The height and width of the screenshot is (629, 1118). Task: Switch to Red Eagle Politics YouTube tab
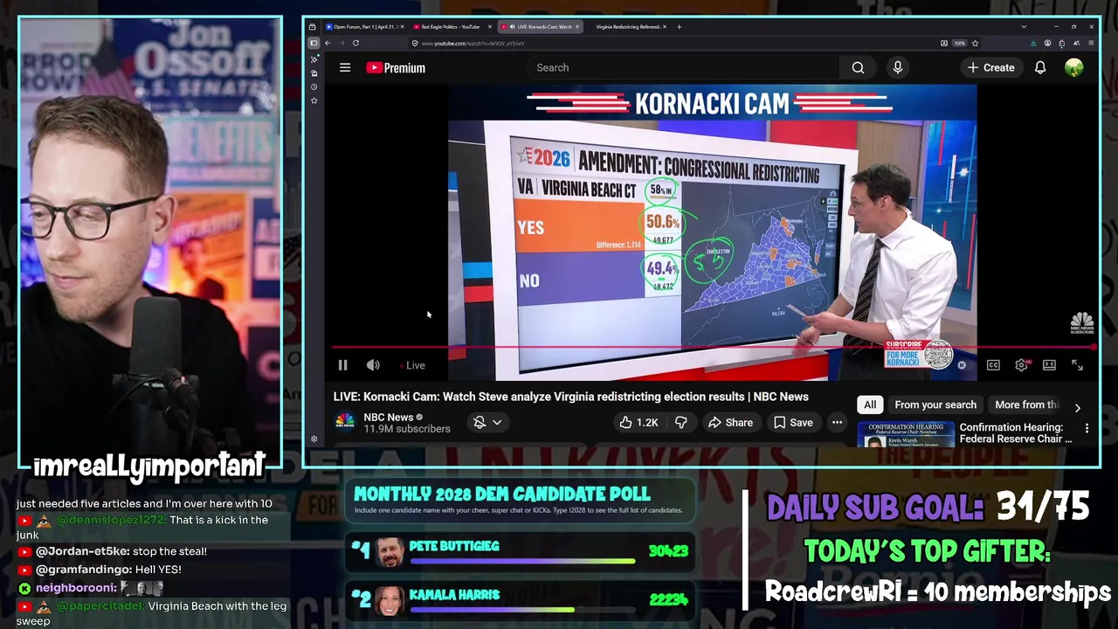click(x=450, y=26)
